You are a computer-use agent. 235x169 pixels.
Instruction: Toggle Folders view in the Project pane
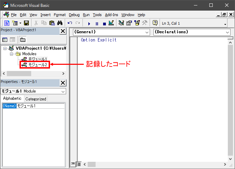23,40
